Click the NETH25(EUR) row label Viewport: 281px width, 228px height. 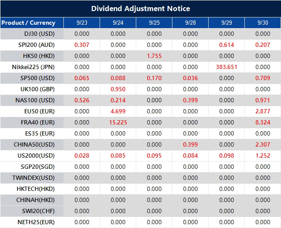[x=36, y=222]
